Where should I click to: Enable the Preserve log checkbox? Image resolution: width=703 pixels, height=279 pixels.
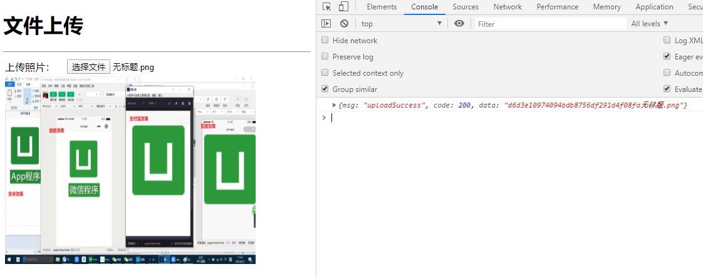pyautogui.click(x=325, y=57)
